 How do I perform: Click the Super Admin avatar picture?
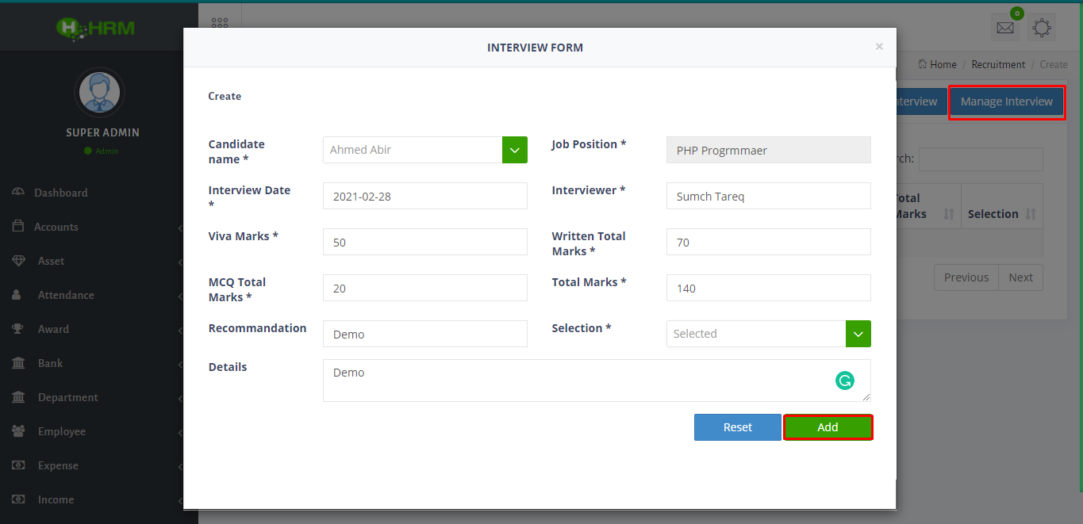pos(99,93)
